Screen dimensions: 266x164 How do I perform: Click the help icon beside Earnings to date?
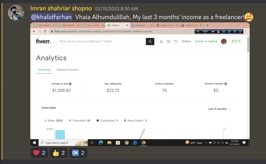(70, 84)
